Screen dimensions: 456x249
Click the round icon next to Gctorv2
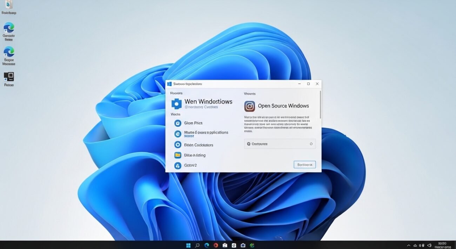pos(178,165)
